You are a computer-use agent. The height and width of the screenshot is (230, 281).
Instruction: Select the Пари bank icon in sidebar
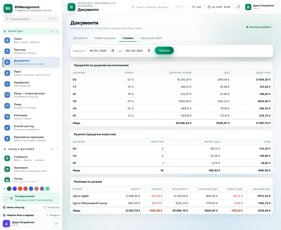point(7,73)
